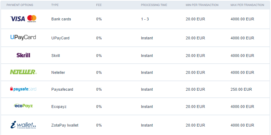This screenshot has width=271, height=135.
Task: Click the iWallet logo
Action: click(23, 125)
